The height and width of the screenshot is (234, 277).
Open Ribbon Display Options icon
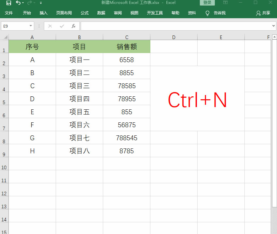coord(226,2)
